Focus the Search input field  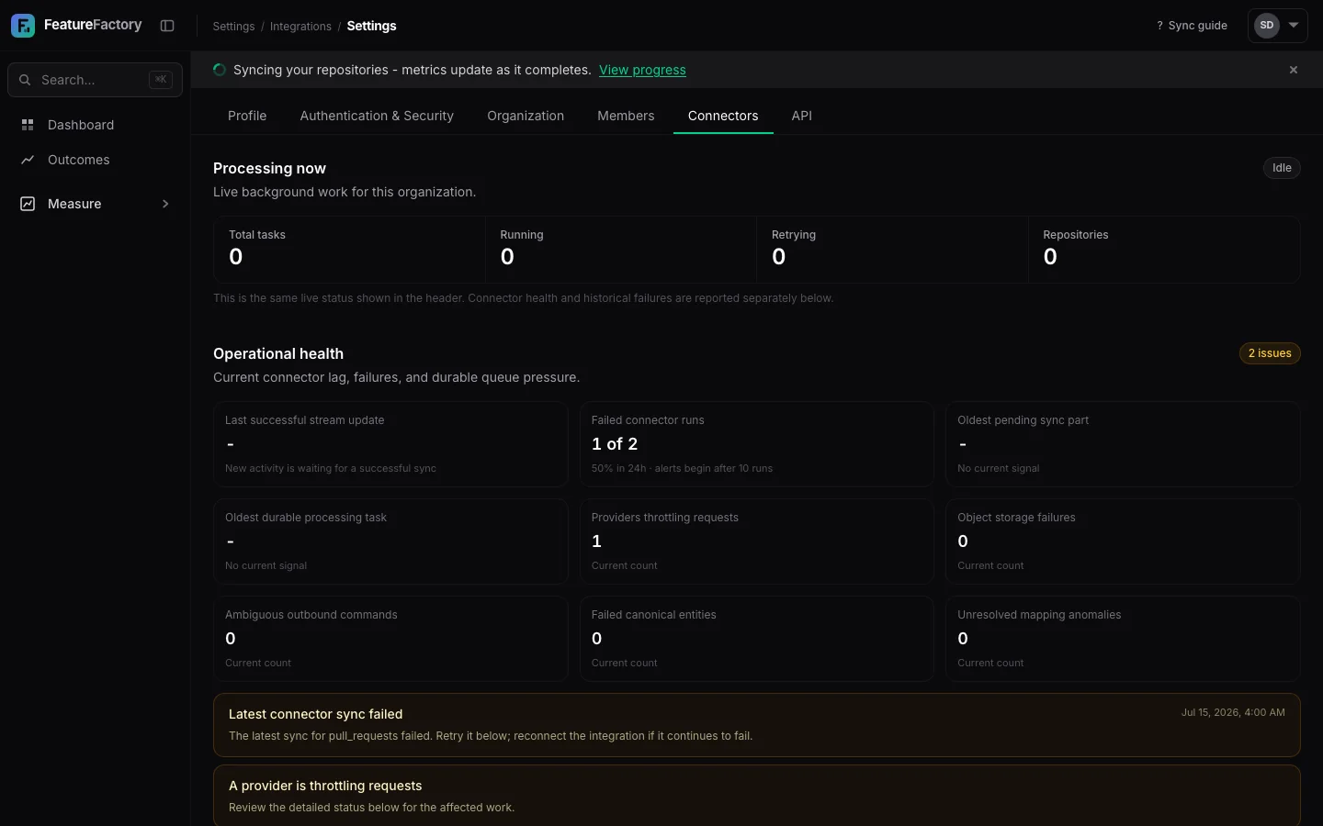tap(95, 80)
